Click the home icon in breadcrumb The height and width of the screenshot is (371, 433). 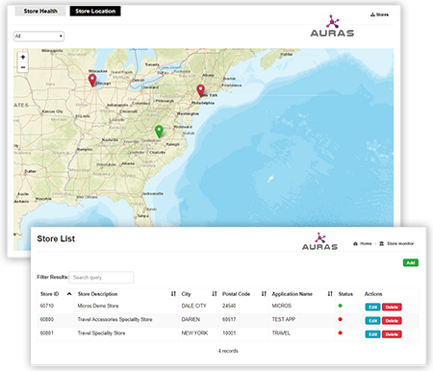(355, 244)
